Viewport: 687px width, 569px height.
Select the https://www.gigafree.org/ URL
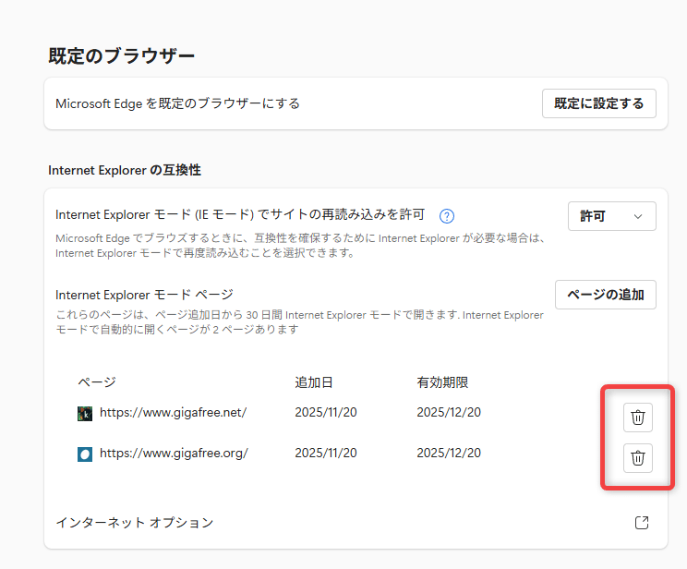174,453
